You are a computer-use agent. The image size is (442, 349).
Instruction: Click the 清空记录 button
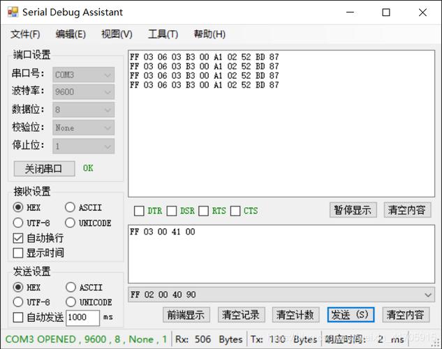click(241, 315)
